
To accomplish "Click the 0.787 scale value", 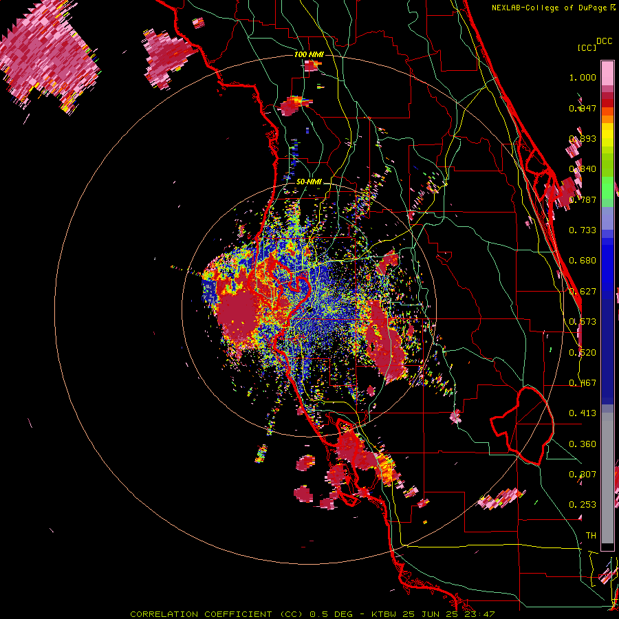I will point(583,199).
